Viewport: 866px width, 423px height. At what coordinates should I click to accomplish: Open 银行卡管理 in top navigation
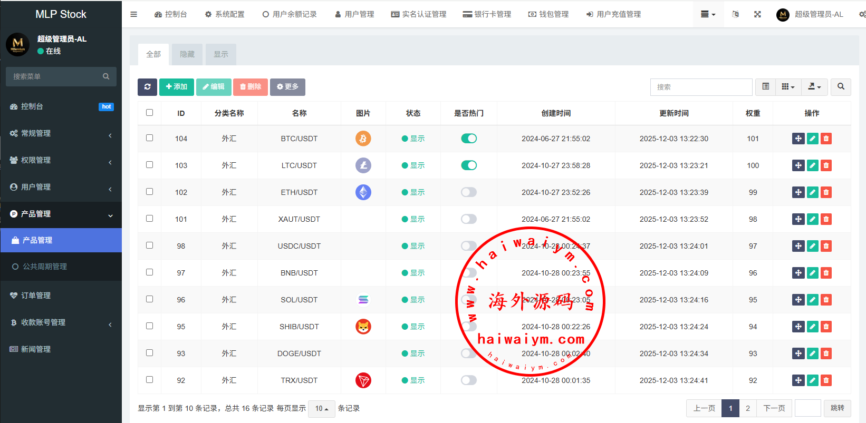pyautogui.click(x=487, y=14)
